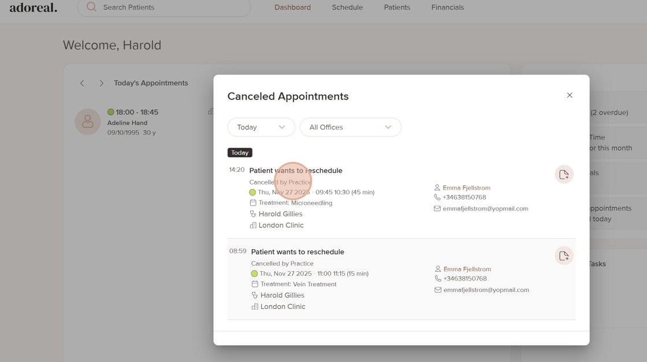
Task: Open the Patients tab
Action: pos(397,8)
